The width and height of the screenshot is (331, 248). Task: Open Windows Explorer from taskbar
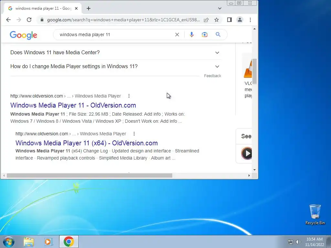tap(29, 242)
